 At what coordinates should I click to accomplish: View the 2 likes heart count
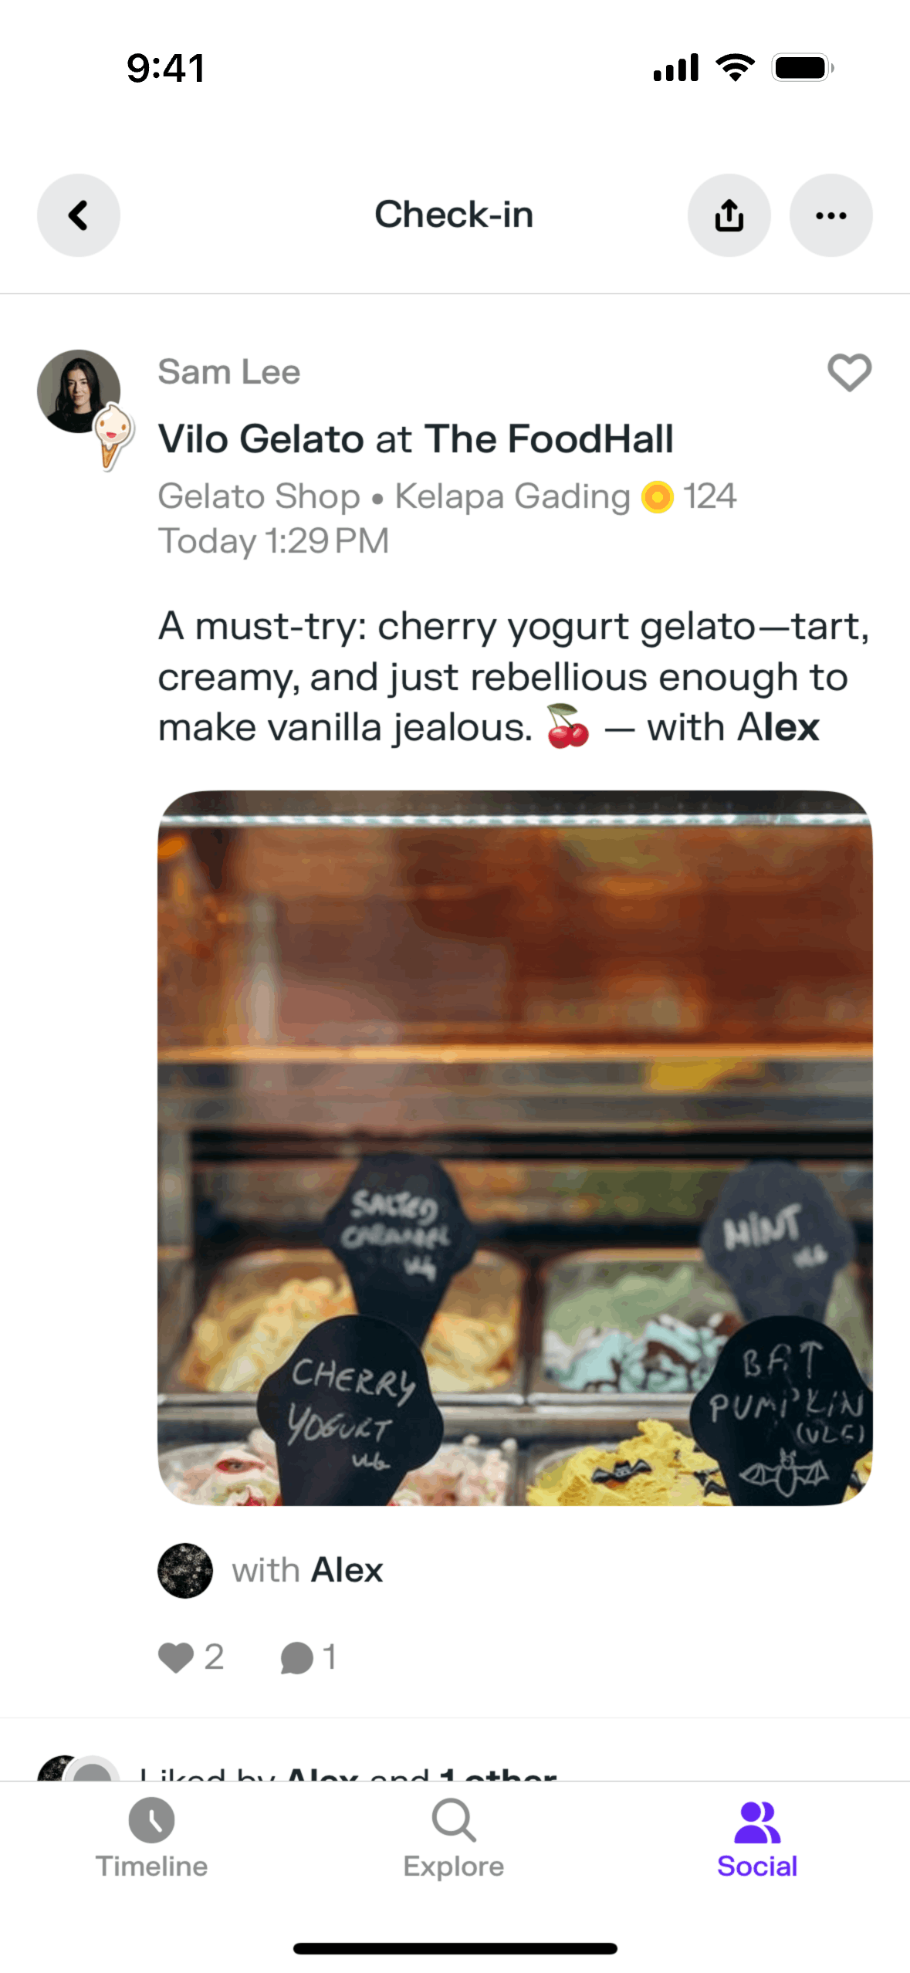pos(191,1657)
